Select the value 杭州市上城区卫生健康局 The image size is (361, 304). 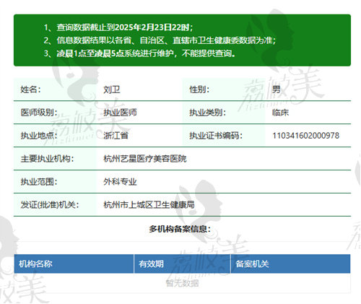pyautogui.click(x=149, y=205)
